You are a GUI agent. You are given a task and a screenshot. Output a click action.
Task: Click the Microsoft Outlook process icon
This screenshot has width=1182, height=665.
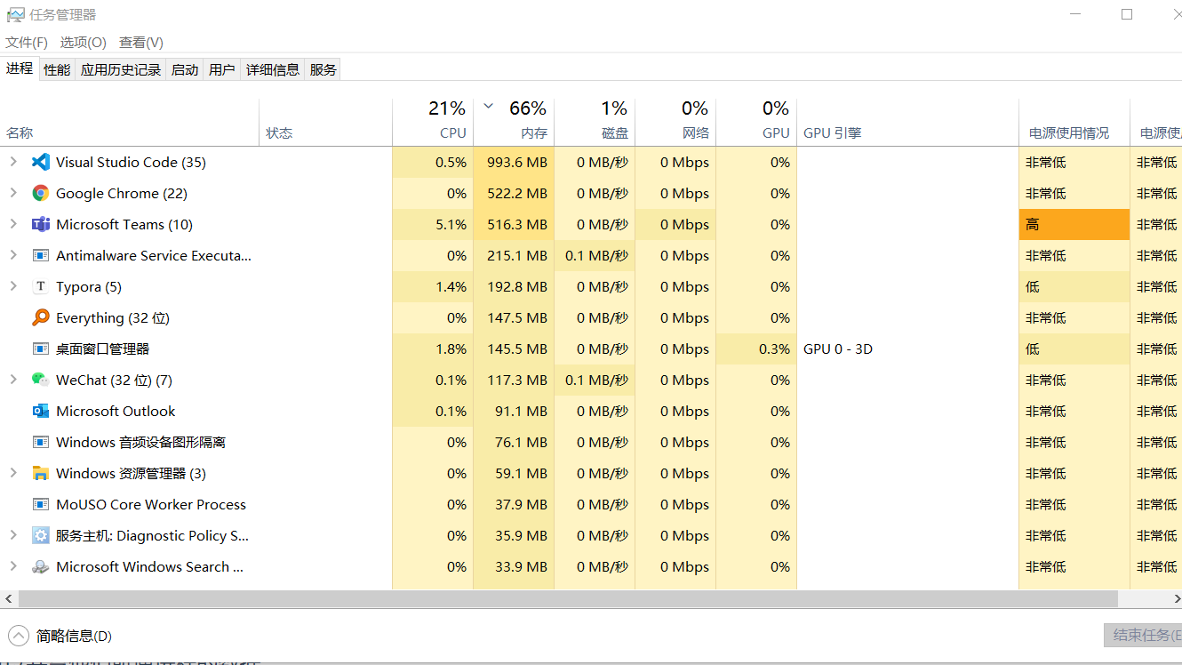click(x=40, y=411)
